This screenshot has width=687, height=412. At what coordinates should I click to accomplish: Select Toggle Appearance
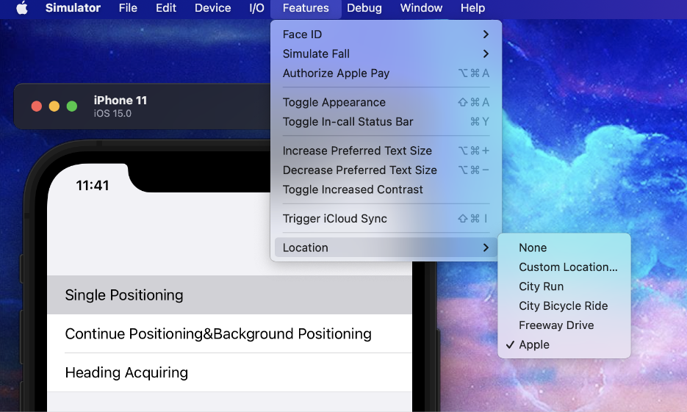tap(386, 103)
